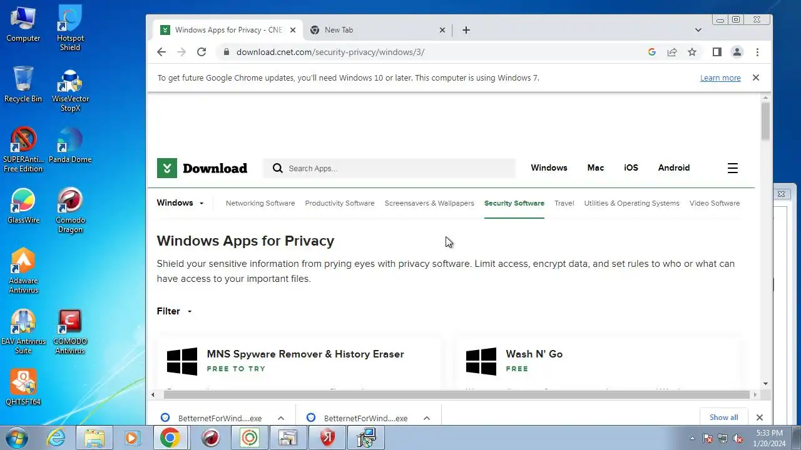Click the volume tray icon
801x450 pixels.
tap(738, 438)
